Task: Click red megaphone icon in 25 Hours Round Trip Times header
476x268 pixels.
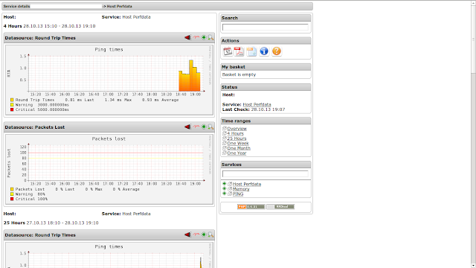Action: point(187,234)
